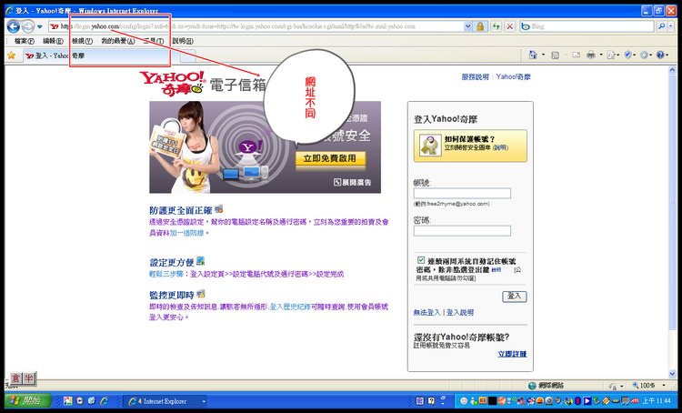Click the Favorites star icon
The width and height of the screenshot is (682, 413).
[x=11, y=55]
